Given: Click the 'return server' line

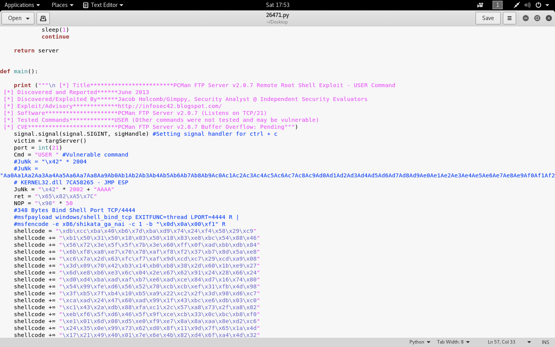Looking at the screenshot, I should coord(36,51).
